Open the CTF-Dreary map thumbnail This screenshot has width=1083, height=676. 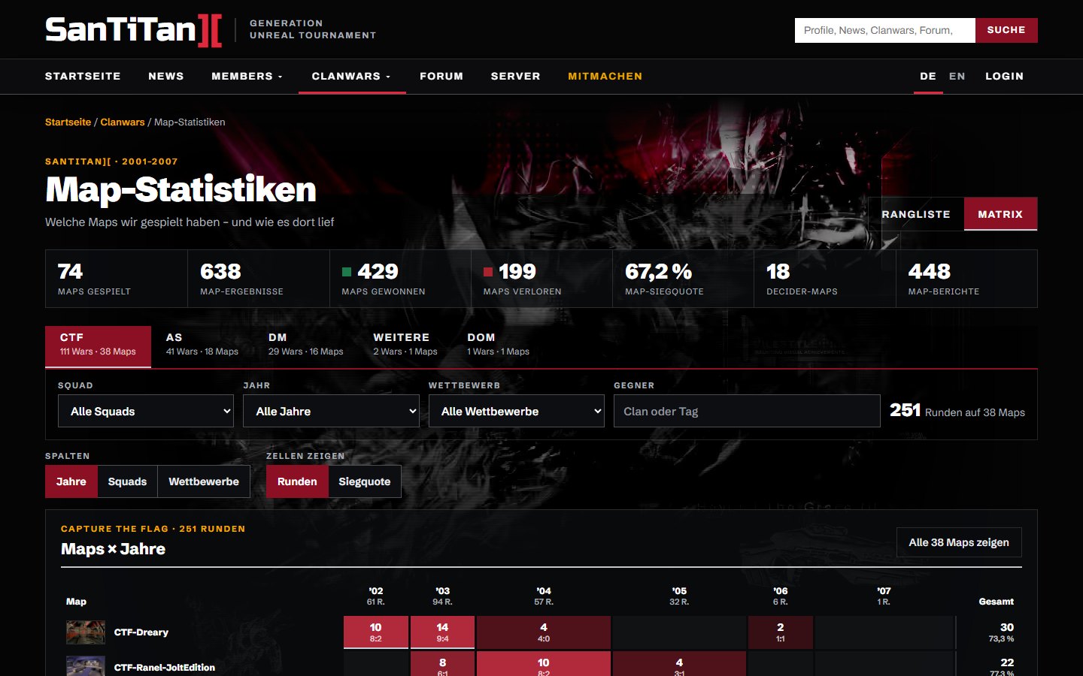click(x=86, y=632)
